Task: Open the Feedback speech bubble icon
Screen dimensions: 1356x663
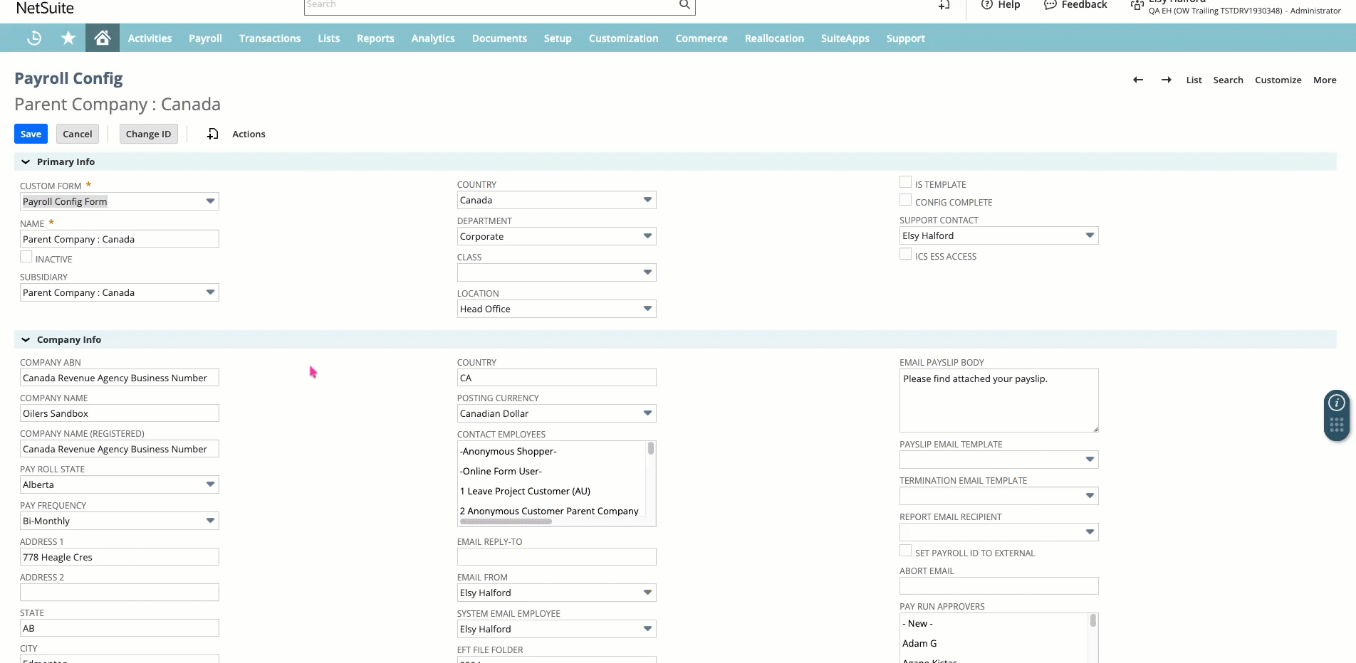Action: (x=1050, y=4)
